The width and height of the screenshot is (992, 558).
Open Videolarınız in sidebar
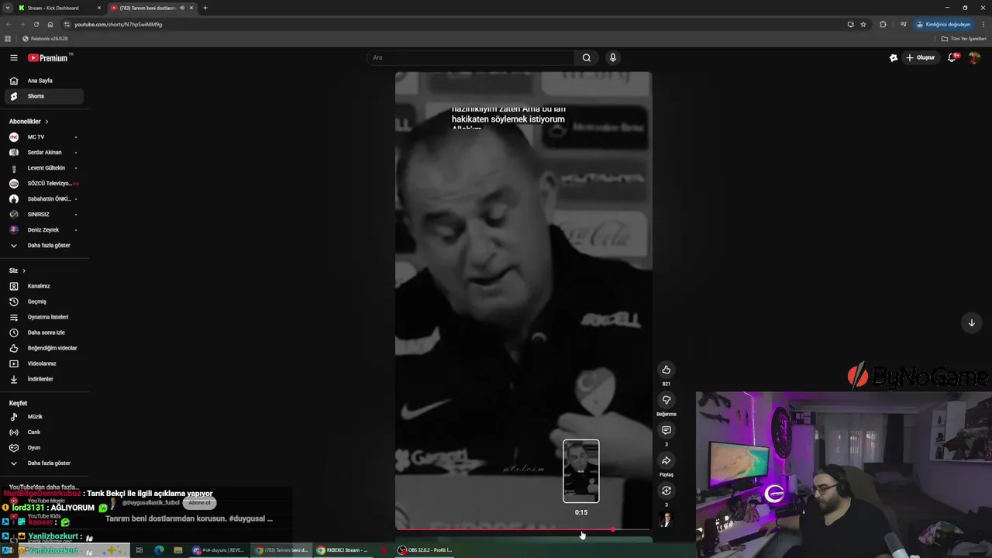click(x=44, y=363)
